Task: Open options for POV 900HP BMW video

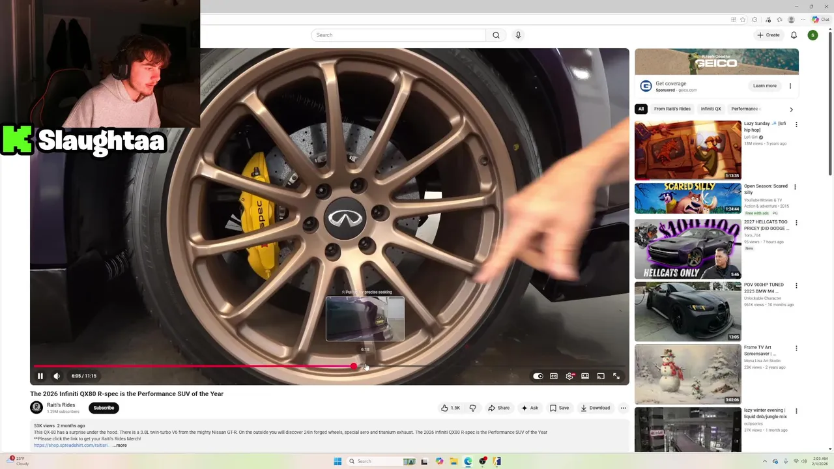Action: point(796,285)
